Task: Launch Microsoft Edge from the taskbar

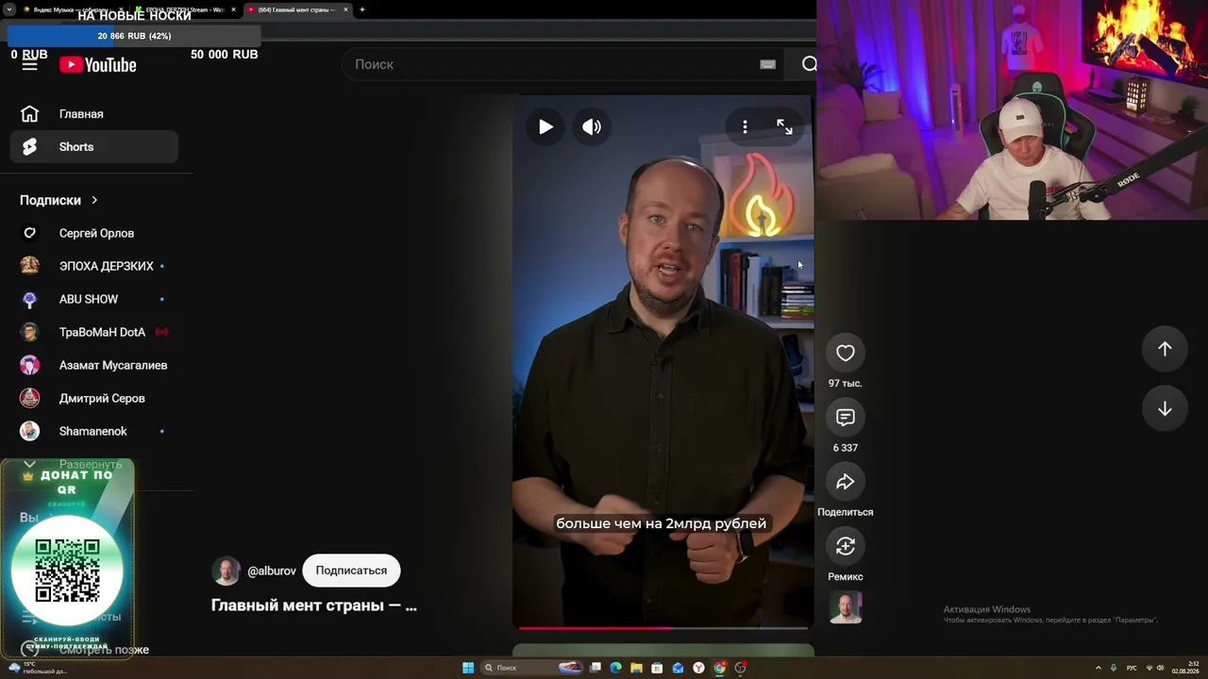Action: (616, 668)
